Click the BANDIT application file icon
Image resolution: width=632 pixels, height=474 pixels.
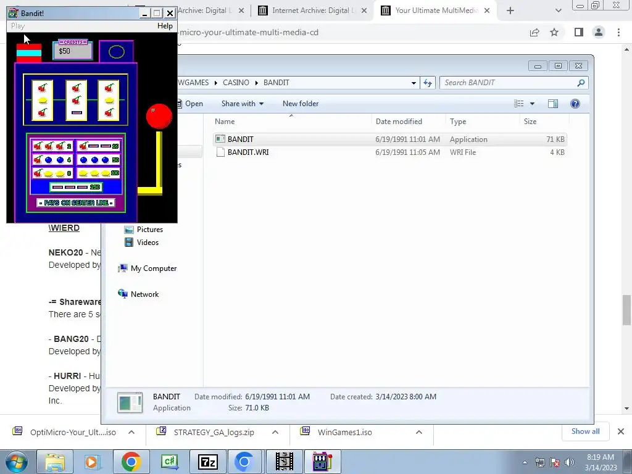pos(220,139)
